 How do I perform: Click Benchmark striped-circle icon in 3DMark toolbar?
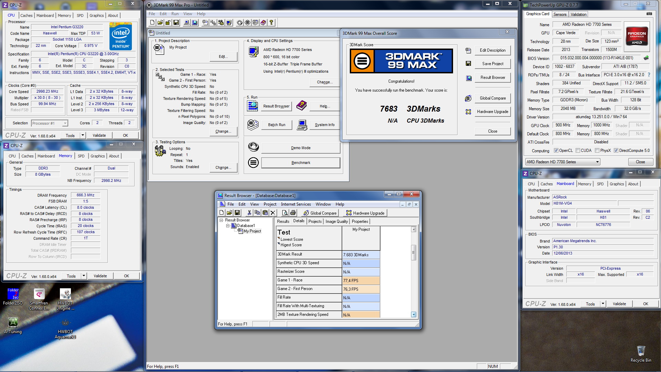coord(248,23)
